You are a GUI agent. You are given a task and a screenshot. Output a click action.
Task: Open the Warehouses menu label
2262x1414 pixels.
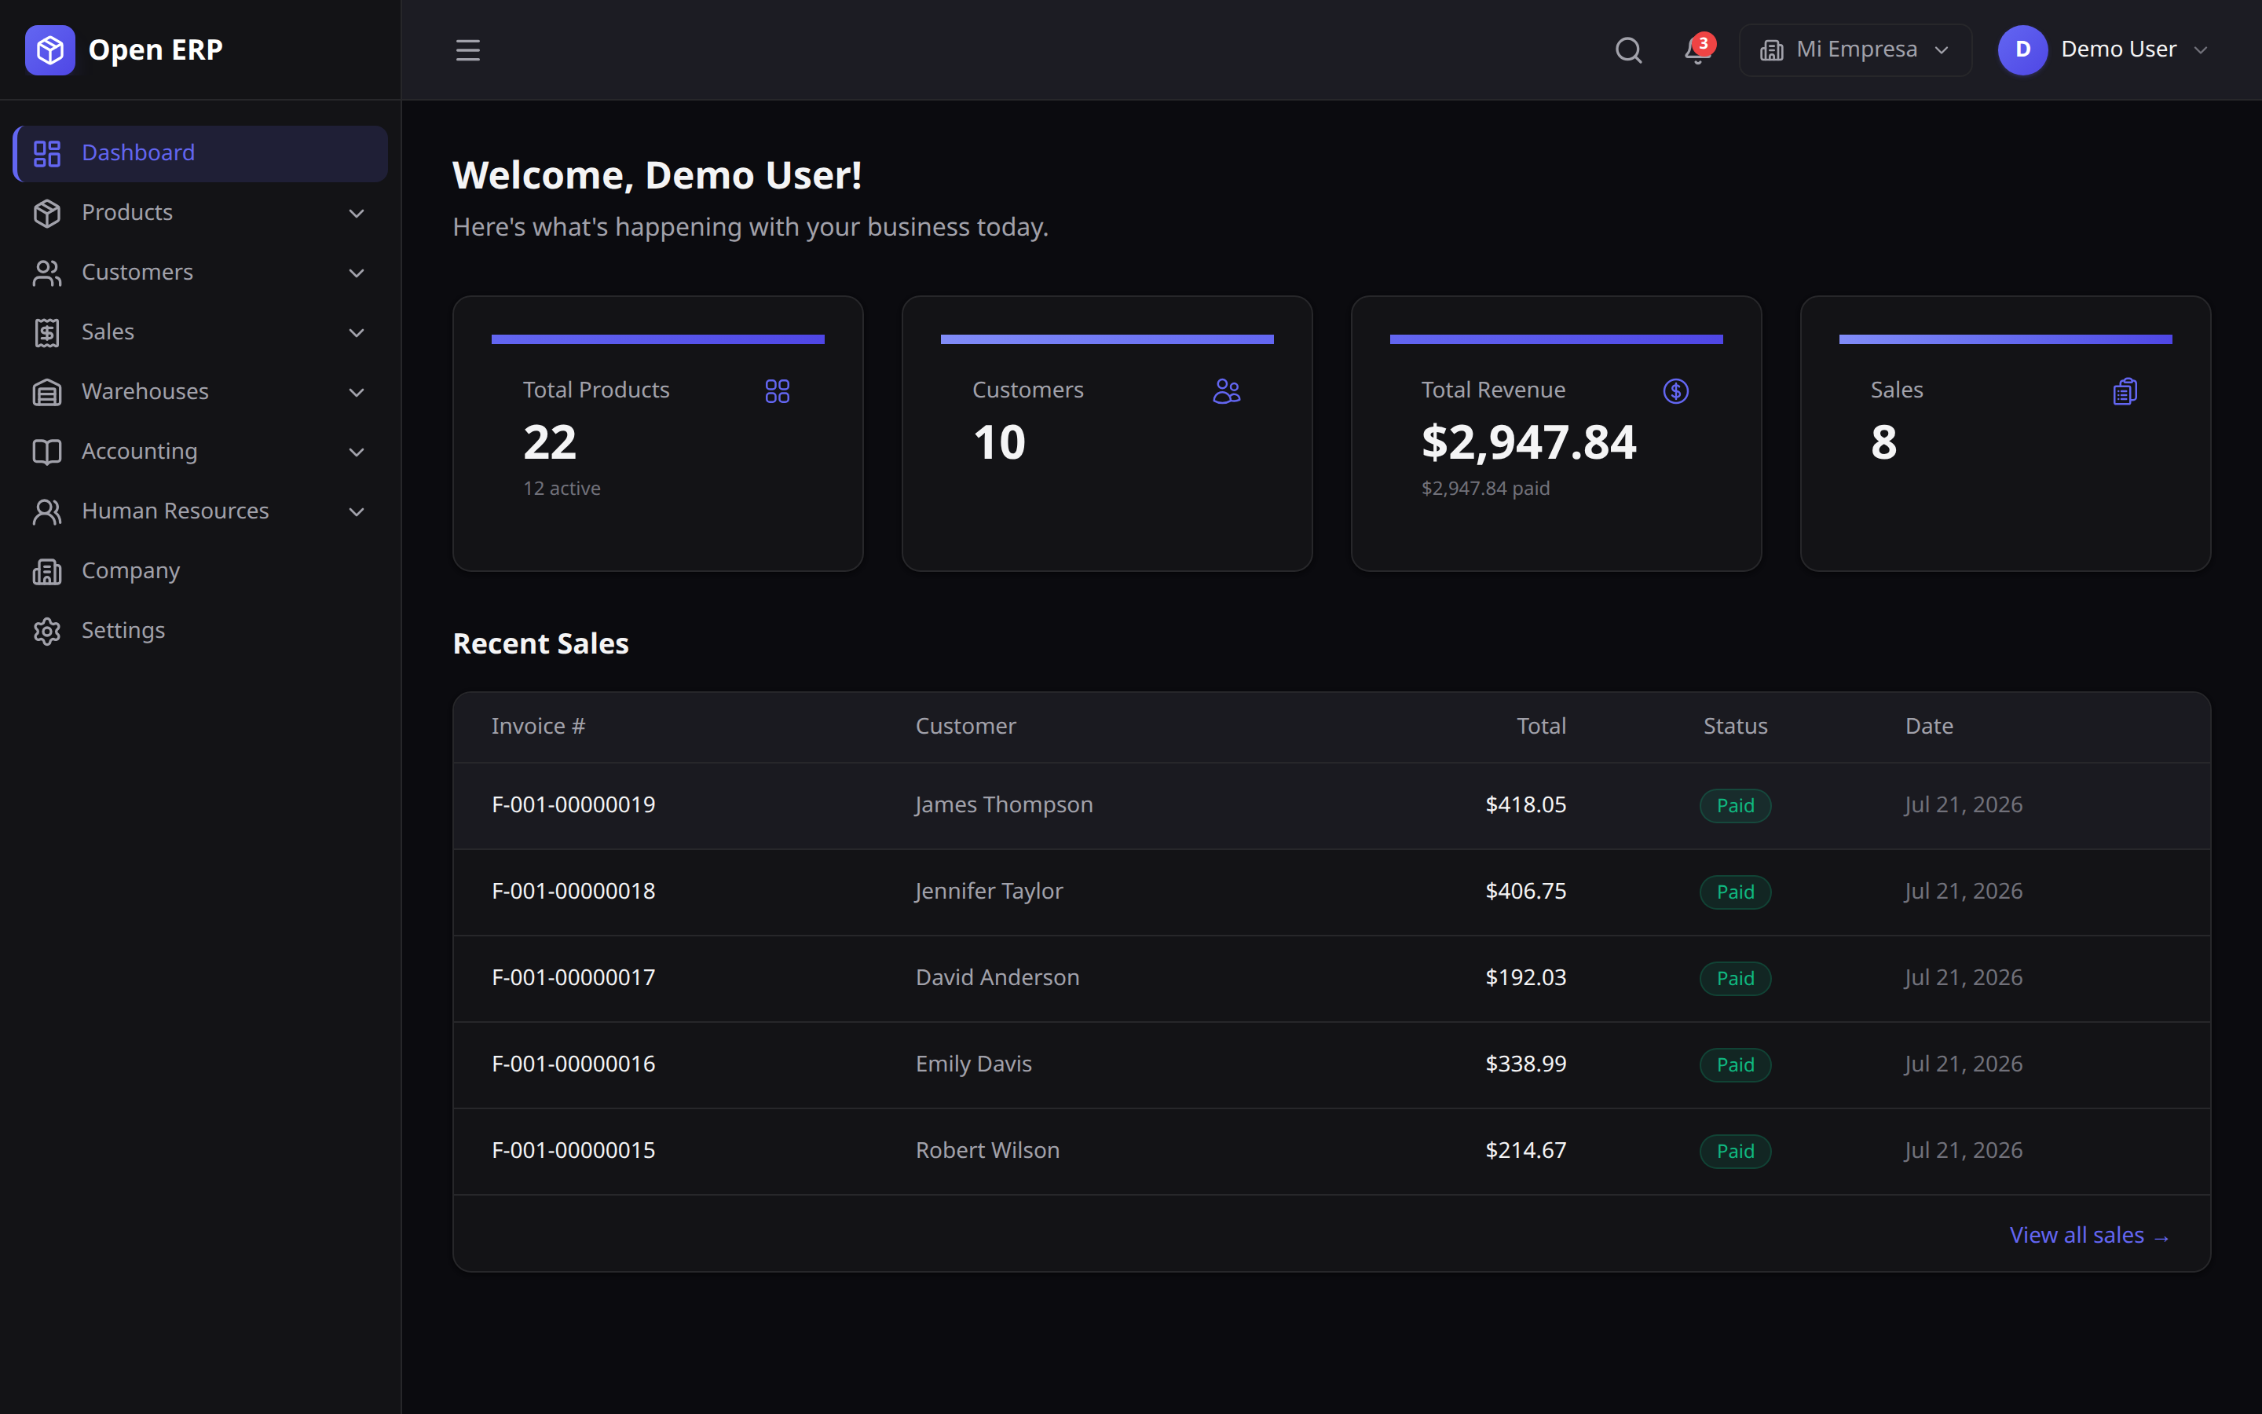point(145,392)
